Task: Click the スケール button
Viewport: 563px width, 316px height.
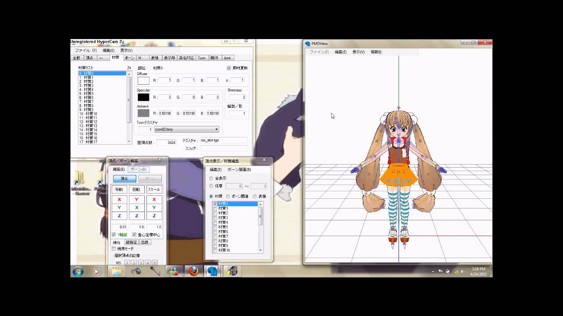Action: tap(154, 190)
